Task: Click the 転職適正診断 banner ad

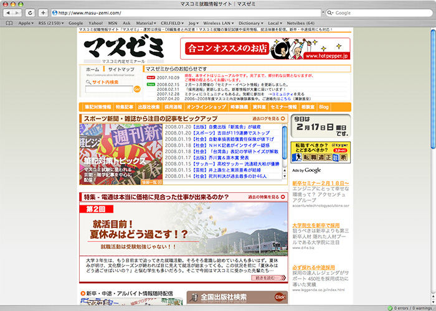Action: tap(320, 152)
